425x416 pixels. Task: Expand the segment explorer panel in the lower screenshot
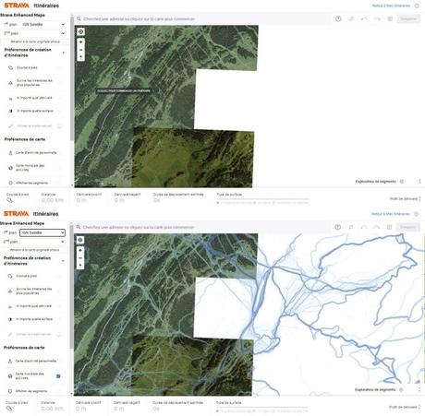click(x=419, y=389)
